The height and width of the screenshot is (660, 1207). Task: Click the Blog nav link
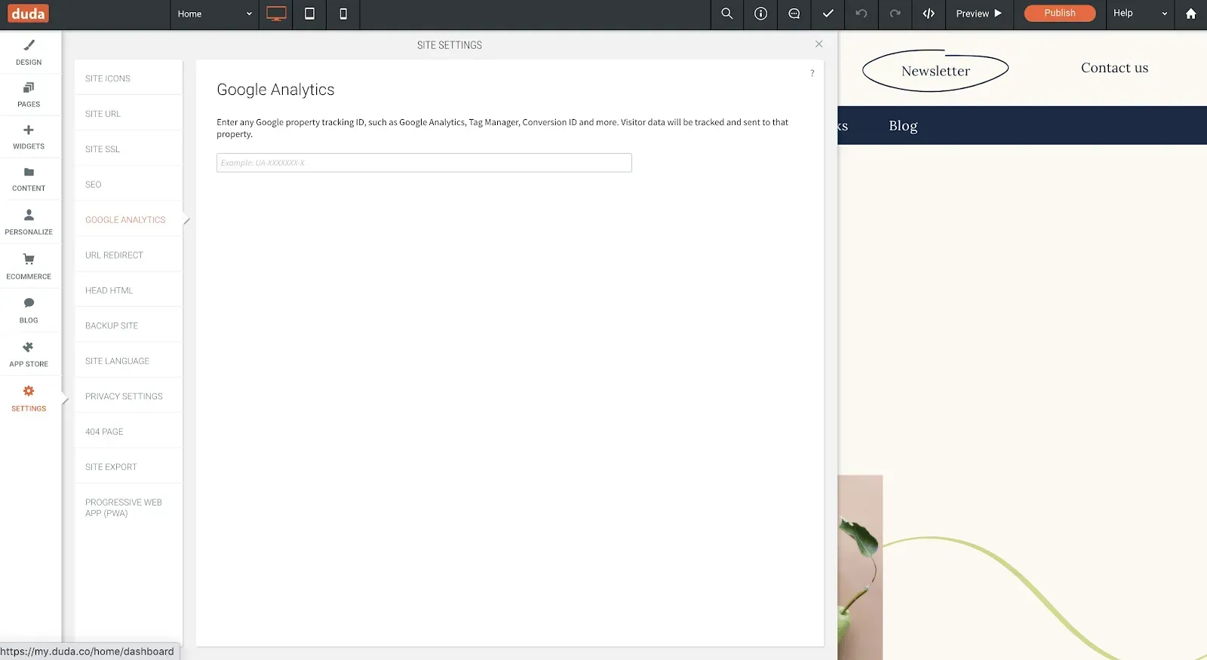pyautogui.click(x=903, y=126)
